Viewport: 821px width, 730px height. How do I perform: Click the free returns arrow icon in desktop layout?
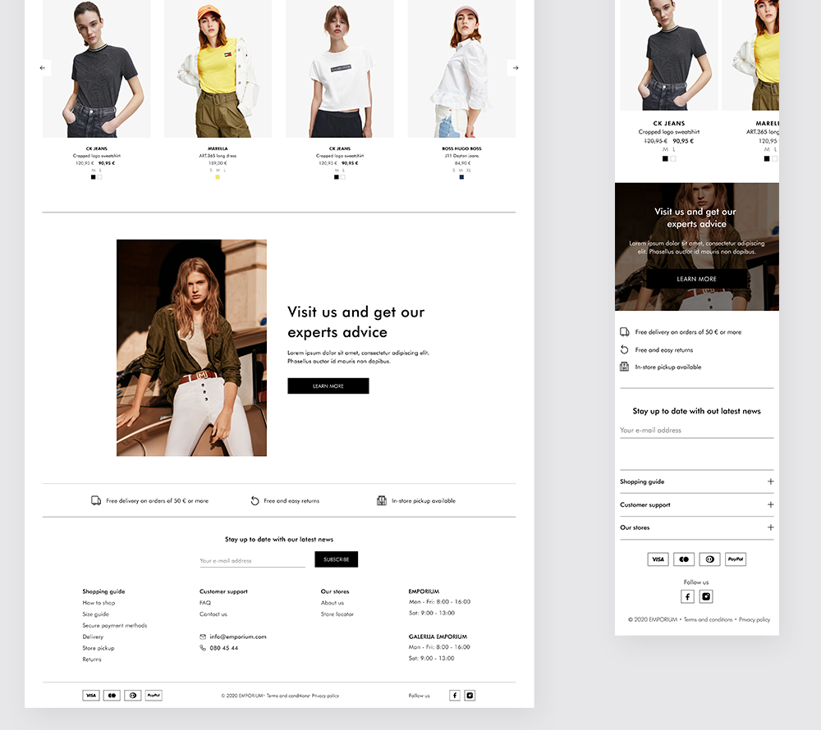tap(255, 500)
